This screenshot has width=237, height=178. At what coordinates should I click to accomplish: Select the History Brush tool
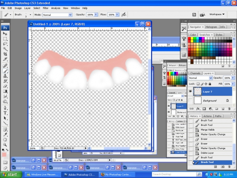click(x=5, y=81)
